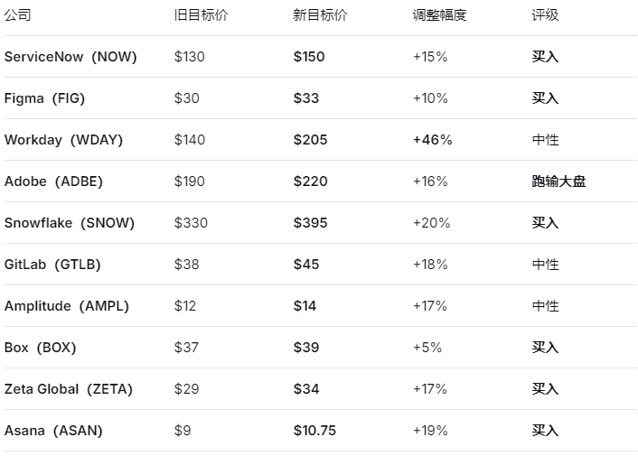The image size is (638, 456).
Task: Select the Snowflake (SNOW) company cell
Action: tap(70, 223)
